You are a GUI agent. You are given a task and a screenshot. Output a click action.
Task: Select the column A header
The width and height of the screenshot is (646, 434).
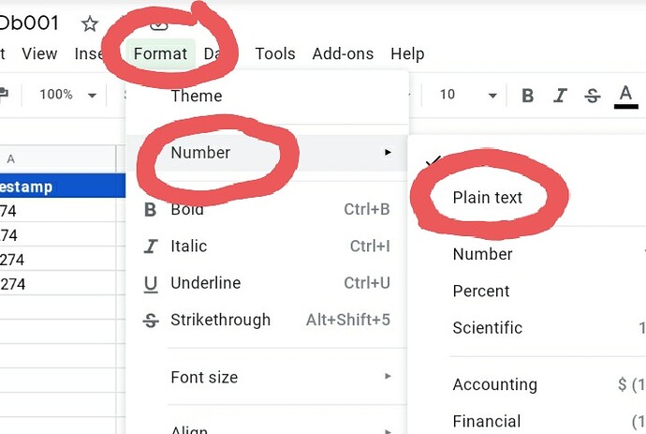point(11,159)
